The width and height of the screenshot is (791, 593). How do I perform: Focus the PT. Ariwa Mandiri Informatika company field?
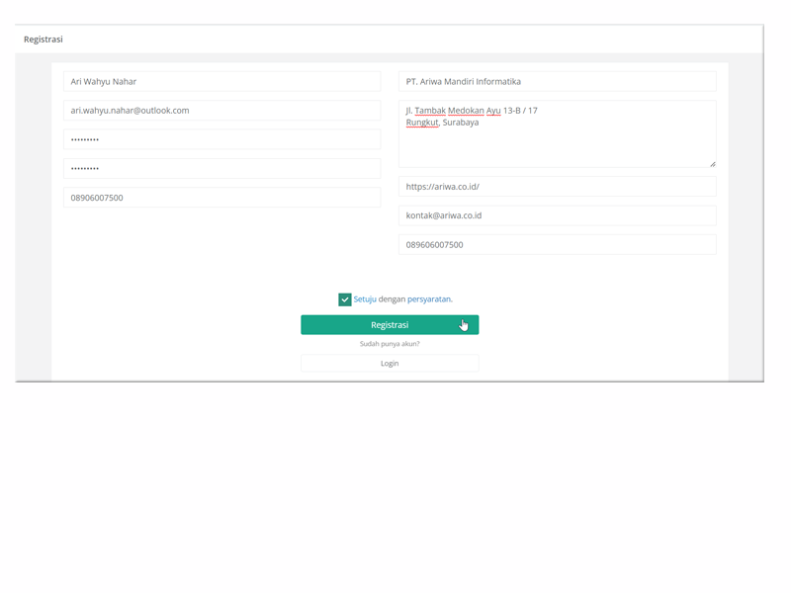[x=557, y=82]
